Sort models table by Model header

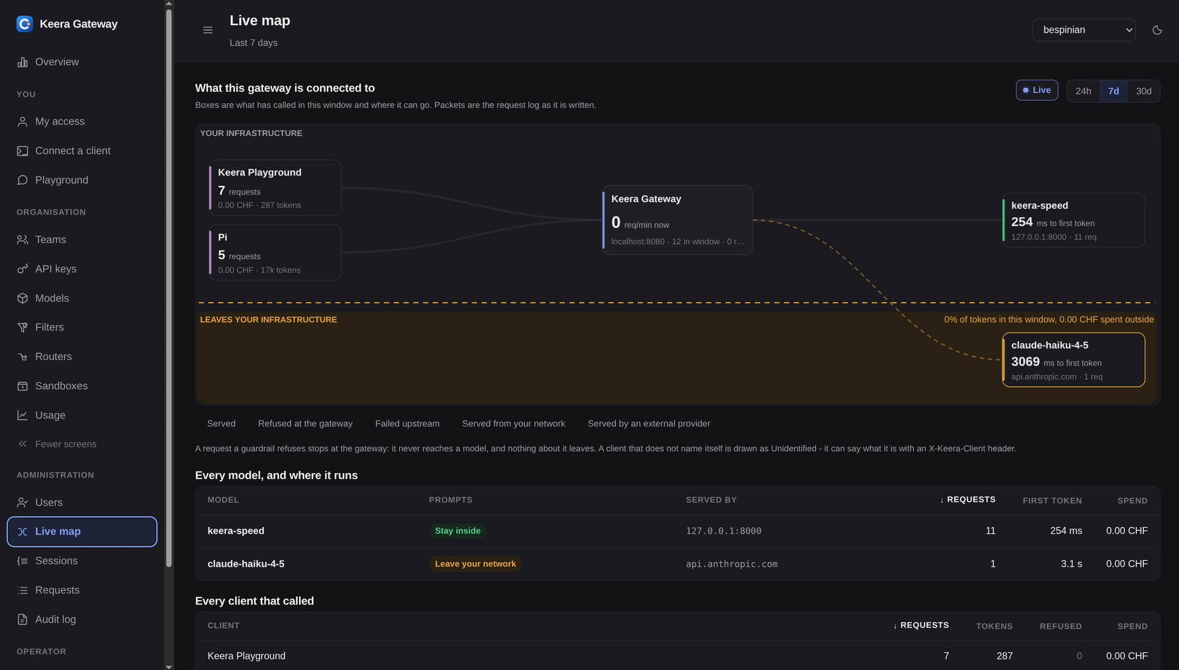(223, 500)
